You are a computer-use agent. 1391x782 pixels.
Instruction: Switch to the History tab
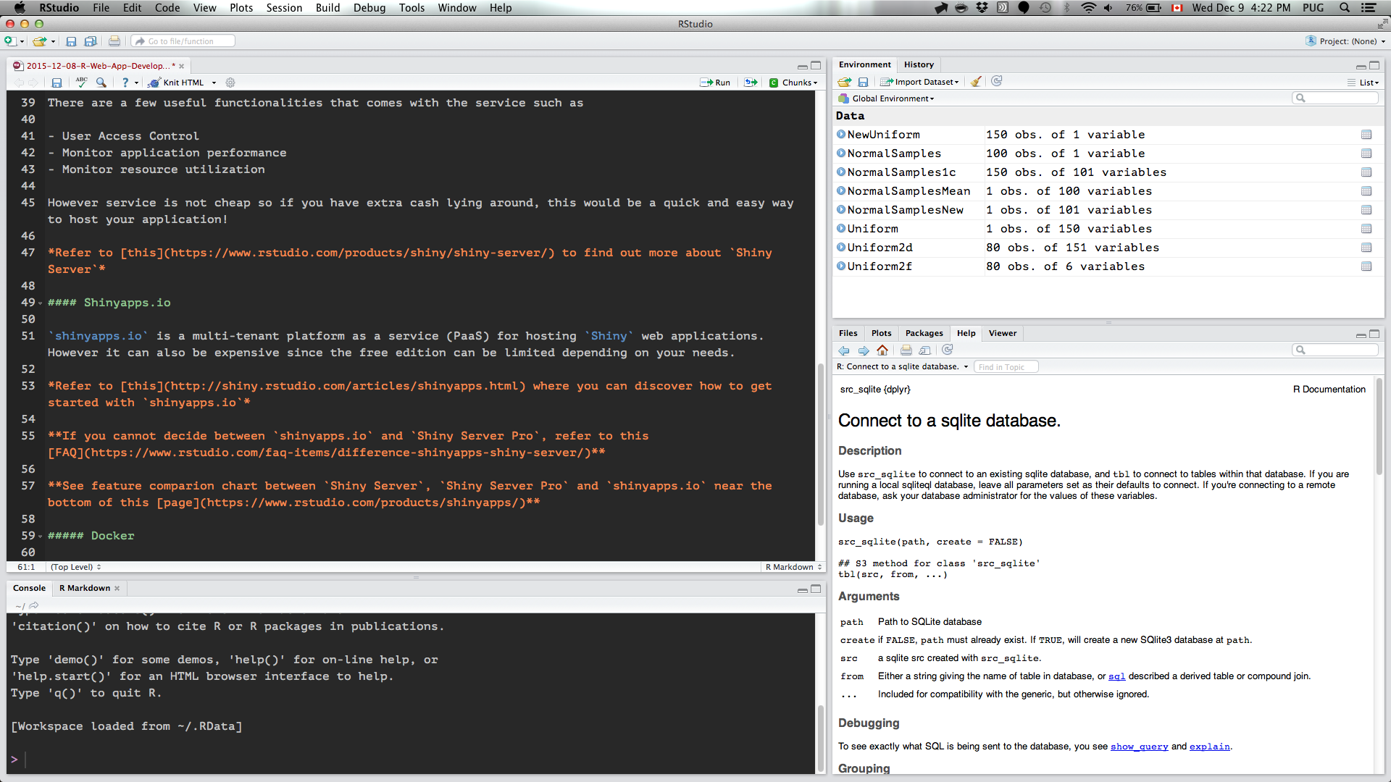[x=919, y=64]
